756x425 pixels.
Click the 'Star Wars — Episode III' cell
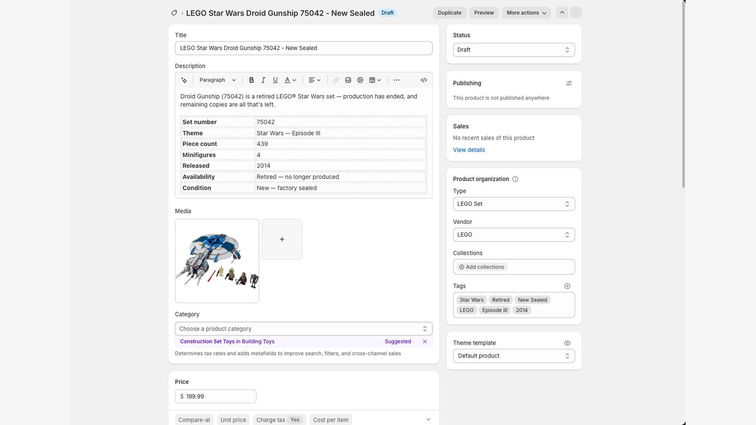click(x=341, y=133)
